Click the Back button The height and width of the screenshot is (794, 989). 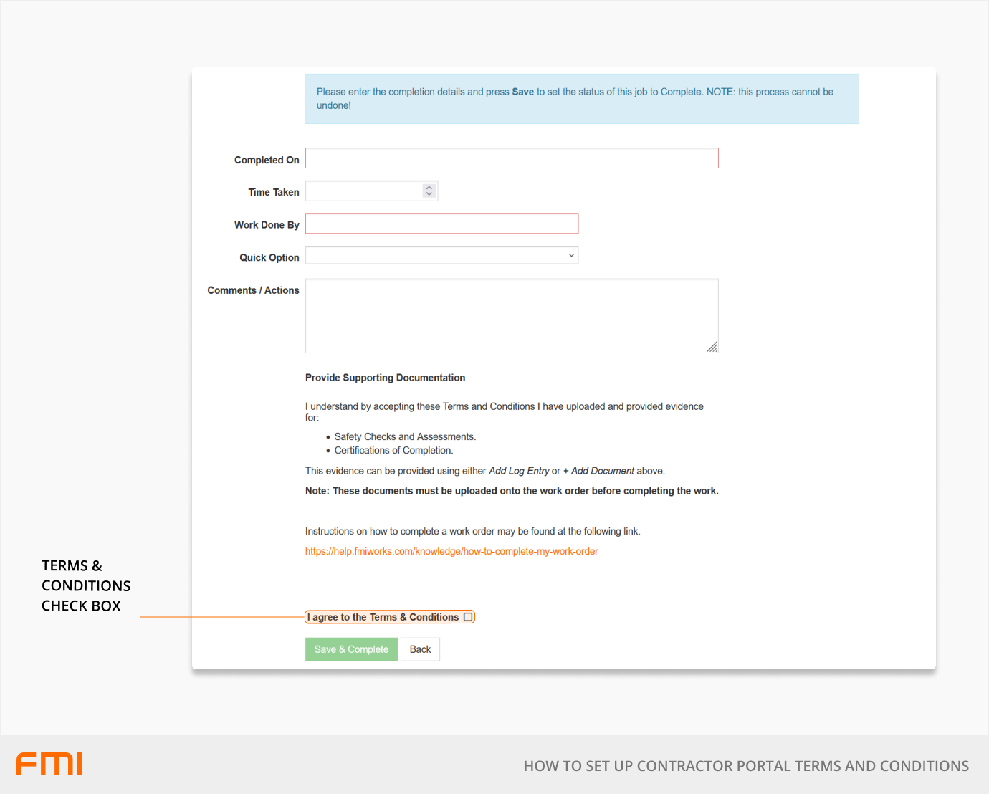click(420, 649)
